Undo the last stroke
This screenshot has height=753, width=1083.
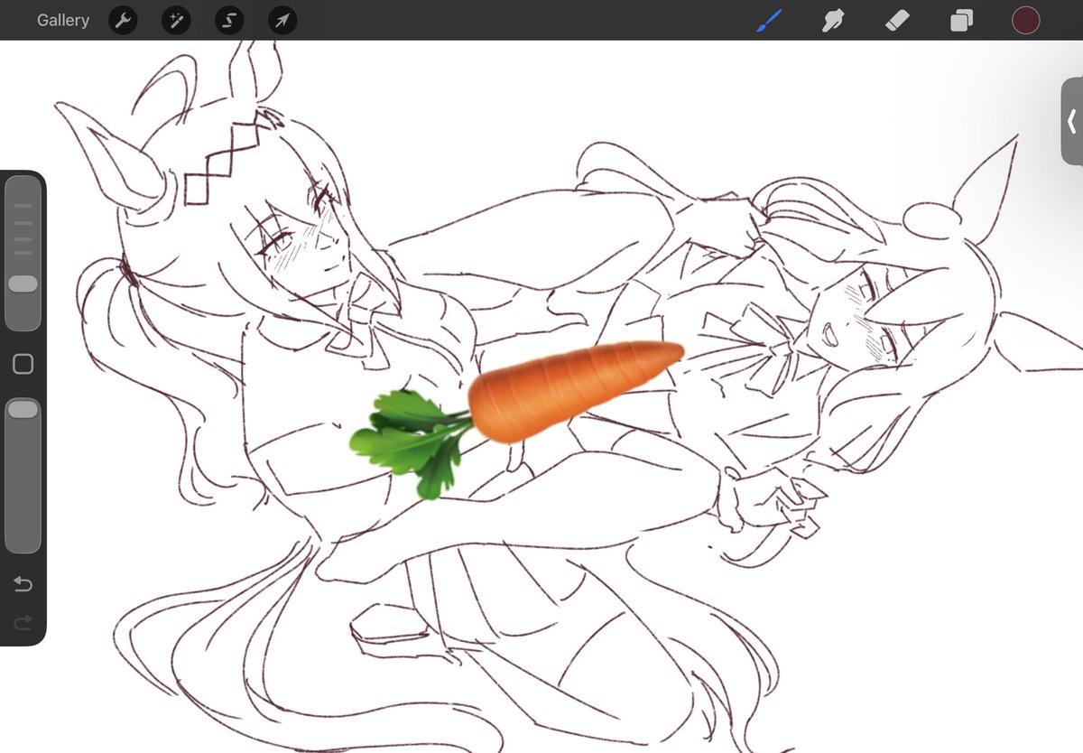[23, 585]
